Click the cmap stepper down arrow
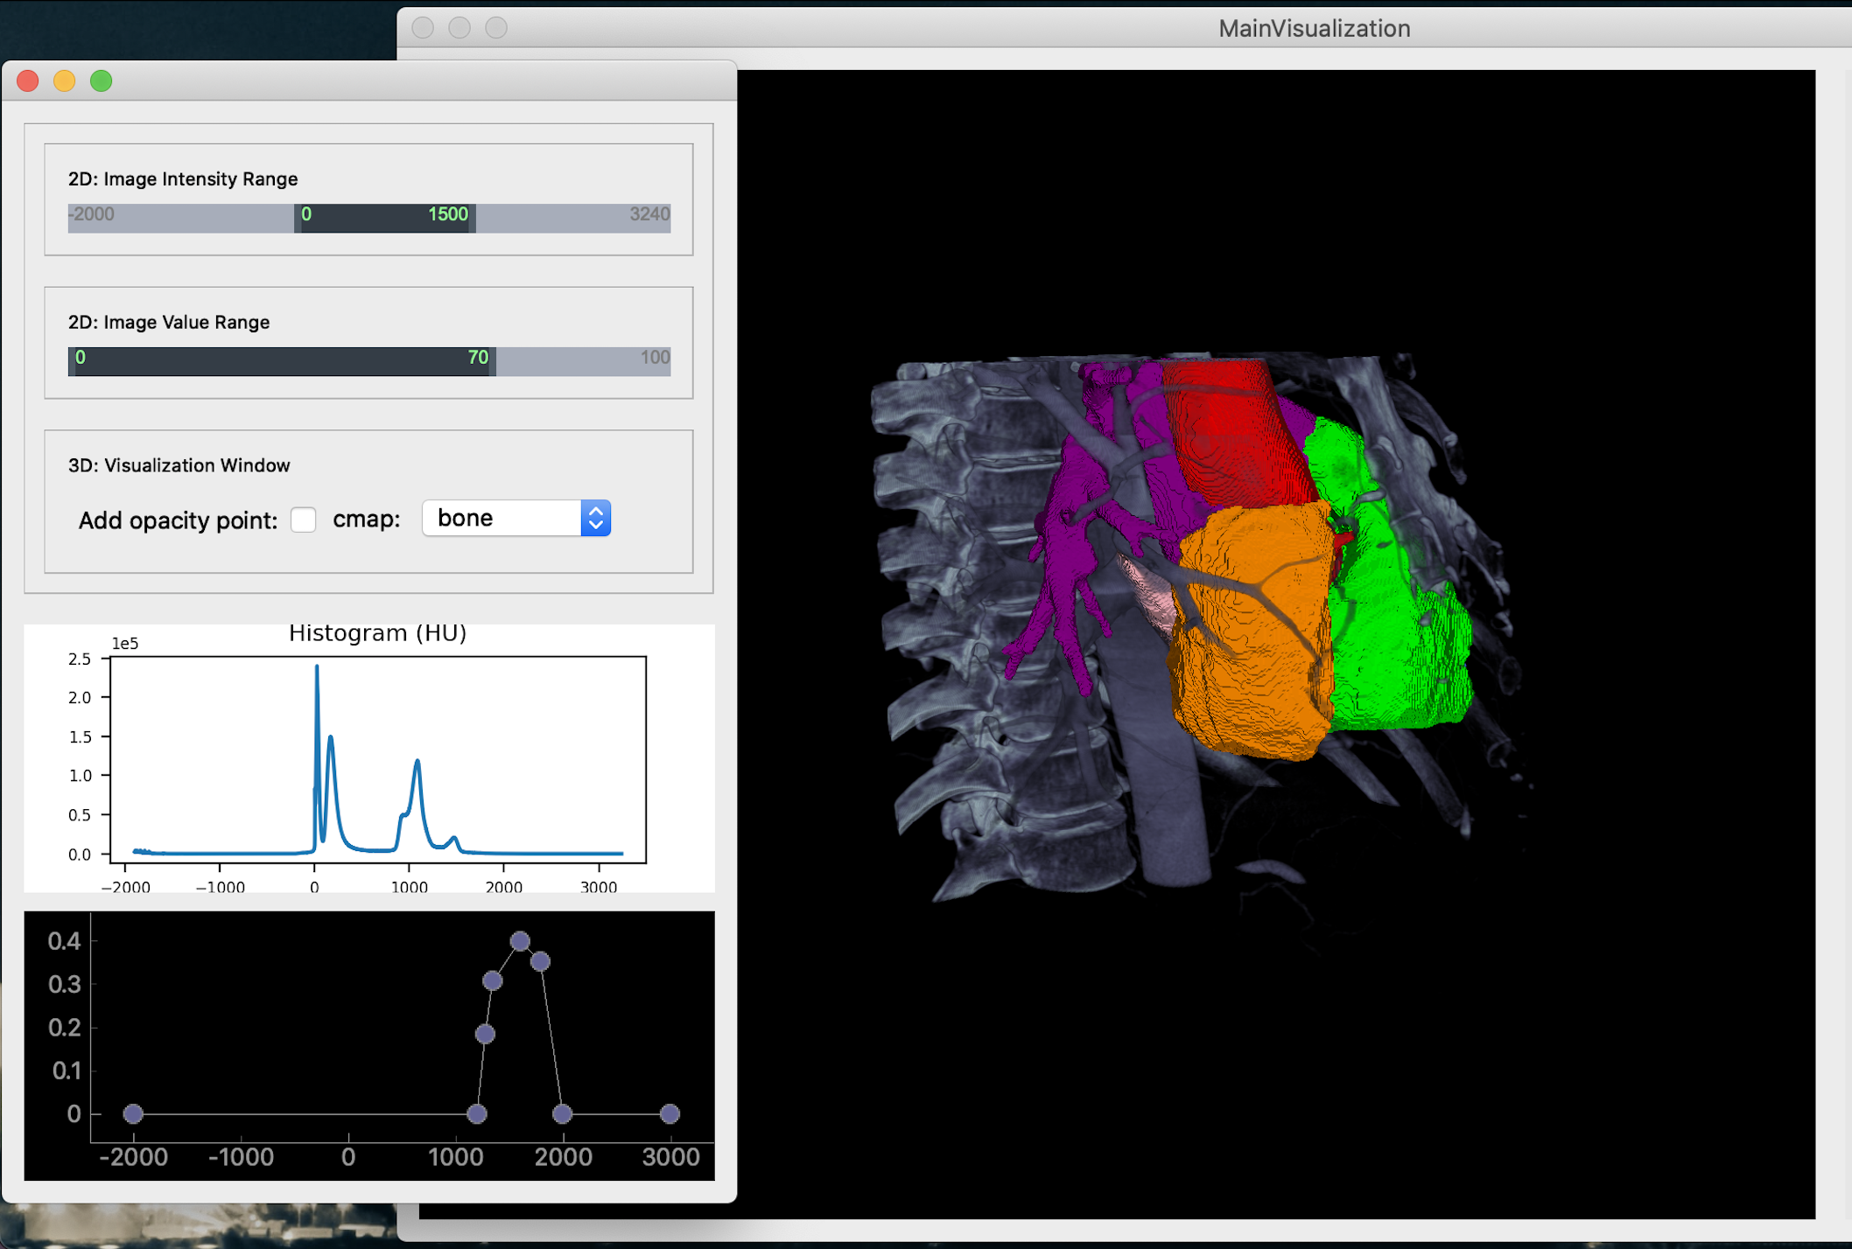Image resolution: width=1852 pixels, height=1249 pixels. click(595, 524)
